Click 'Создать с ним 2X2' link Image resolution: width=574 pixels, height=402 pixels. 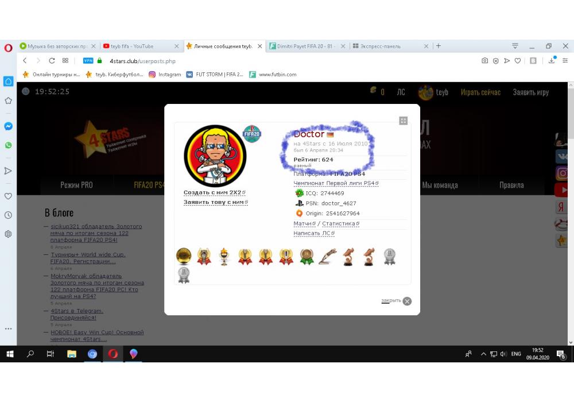(214, 192)
